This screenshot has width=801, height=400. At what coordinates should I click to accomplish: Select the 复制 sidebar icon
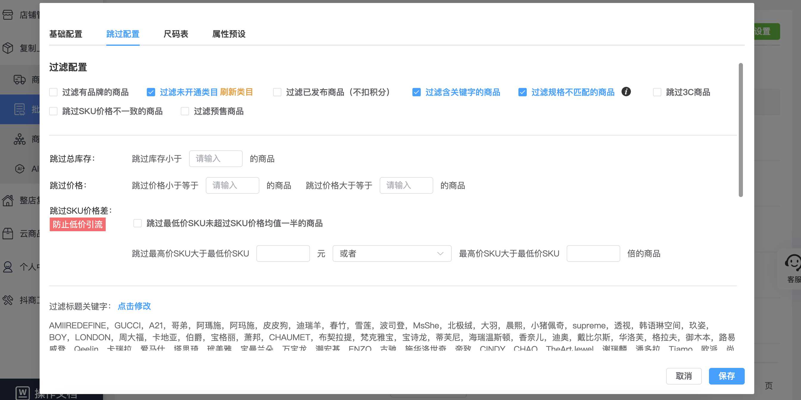(x=7, y=48)
